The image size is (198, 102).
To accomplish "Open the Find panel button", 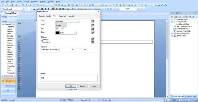I will coord(8,91).
